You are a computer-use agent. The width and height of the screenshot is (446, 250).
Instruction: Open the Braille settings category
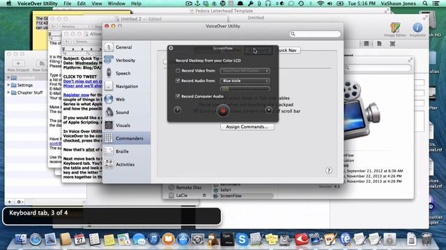[x=126, y=151]
